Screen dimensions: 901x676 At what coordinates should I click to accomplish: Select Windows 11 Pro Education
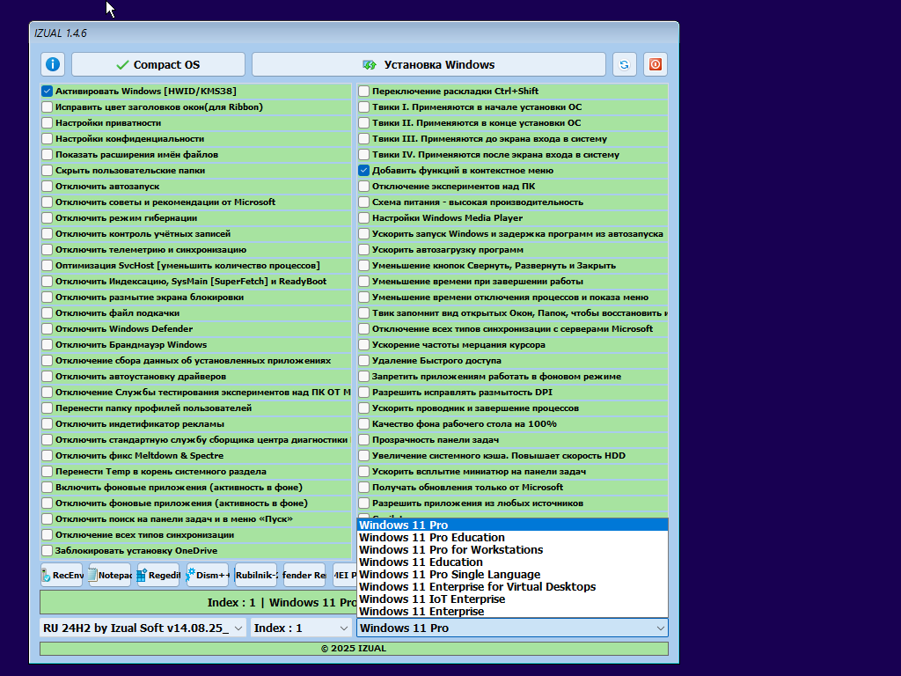coord(513,538)
